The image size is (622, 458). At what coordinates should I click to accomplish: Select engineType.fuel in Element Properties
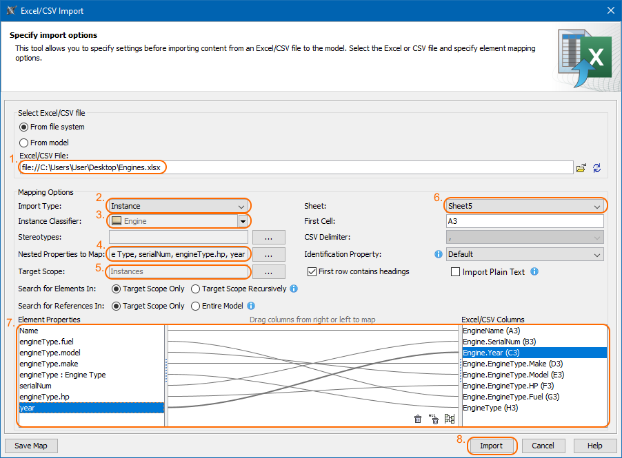pyautogui.click(x=47, y=342)
